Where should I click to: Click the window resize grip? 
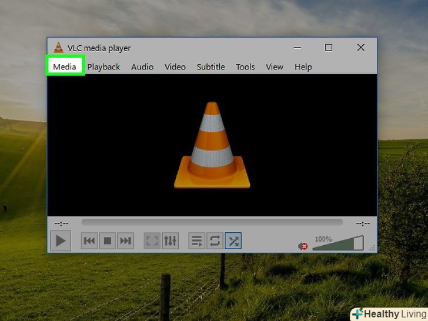372,248
